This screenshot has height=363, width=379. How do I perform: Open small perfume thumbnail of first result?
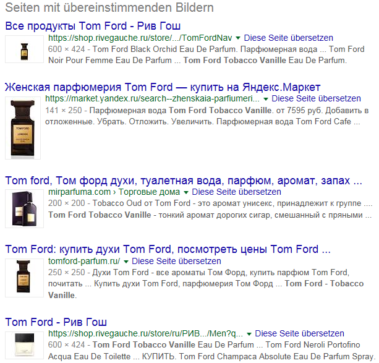tap(24, 49)
